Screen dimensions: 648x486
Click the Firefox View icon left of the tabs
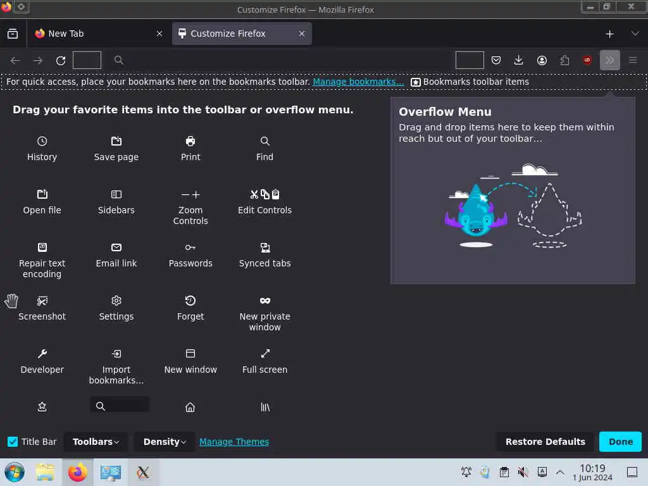point(13,34)
